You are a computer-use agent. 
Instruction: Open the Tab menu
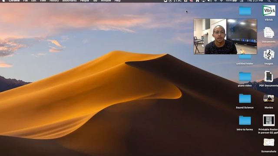(x=95, y=1)
